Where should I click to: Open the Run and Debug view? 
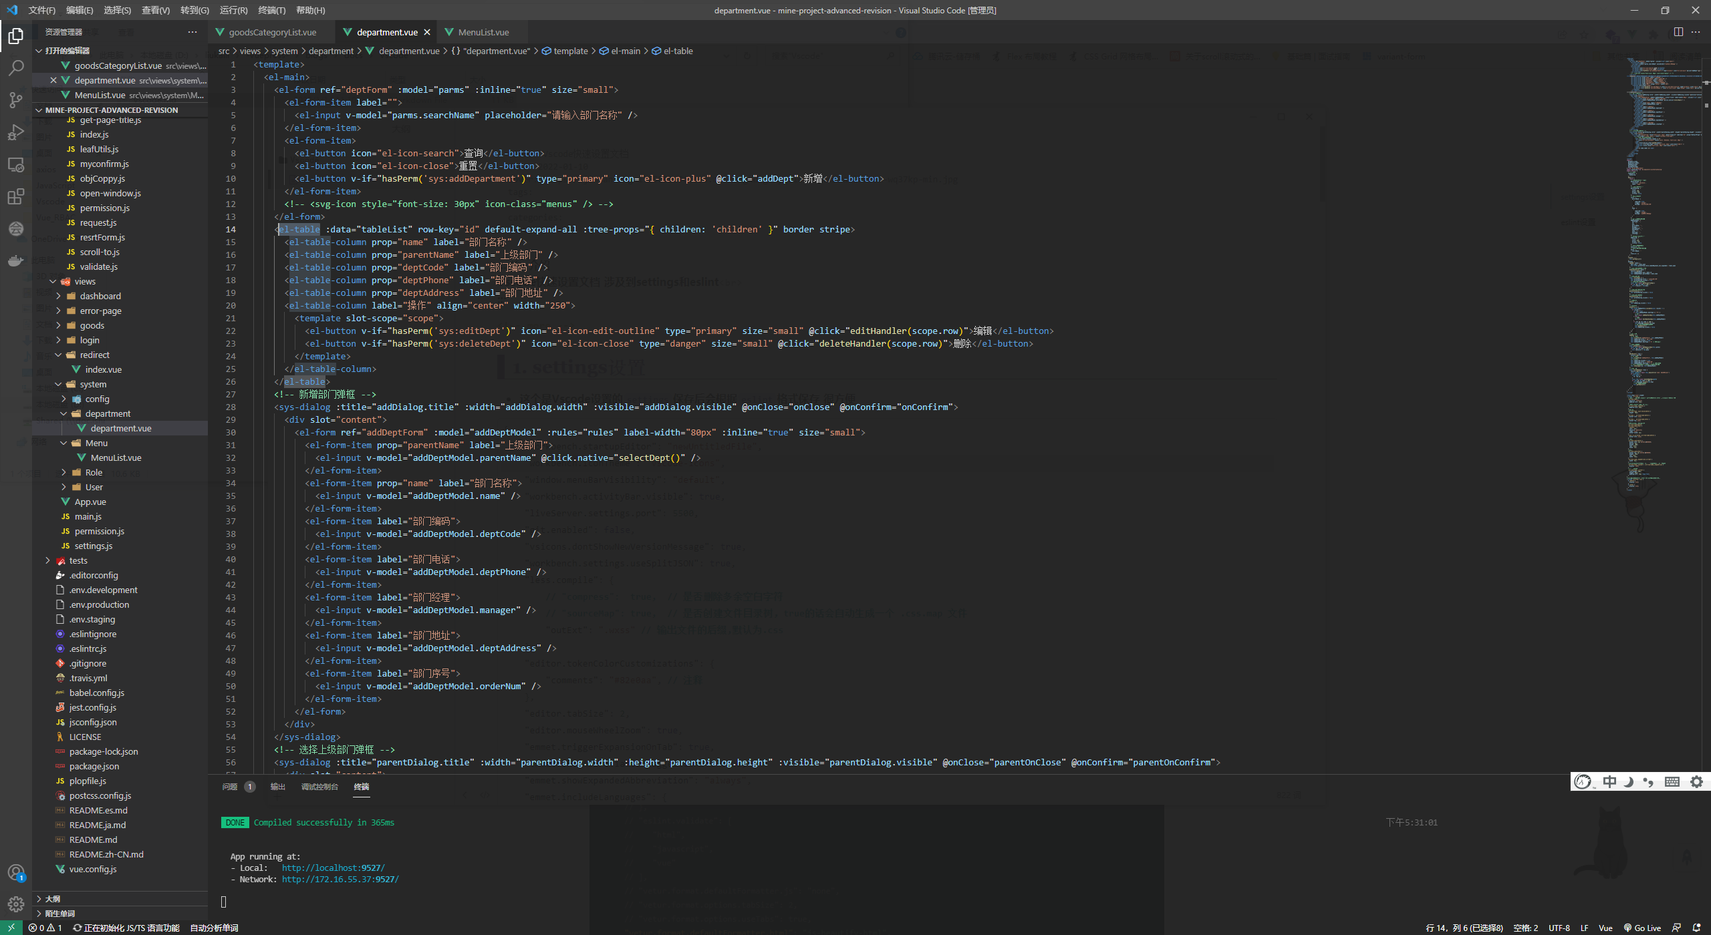click(x=16, y=132)
